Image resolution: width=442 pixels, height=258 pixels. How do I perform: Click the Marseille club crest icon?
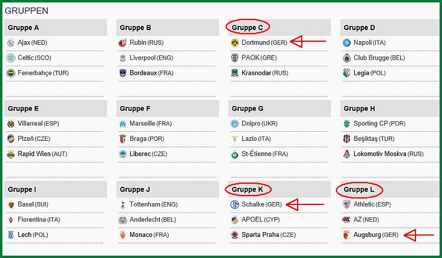pyautogui.click(x=123, y=124)
